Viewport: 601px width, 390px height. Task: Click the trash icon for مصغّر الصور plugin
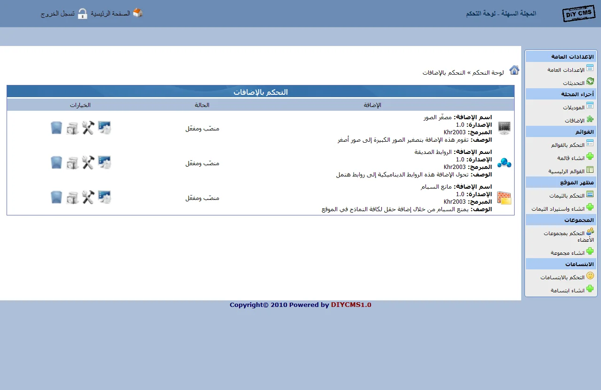pos(56,128)
